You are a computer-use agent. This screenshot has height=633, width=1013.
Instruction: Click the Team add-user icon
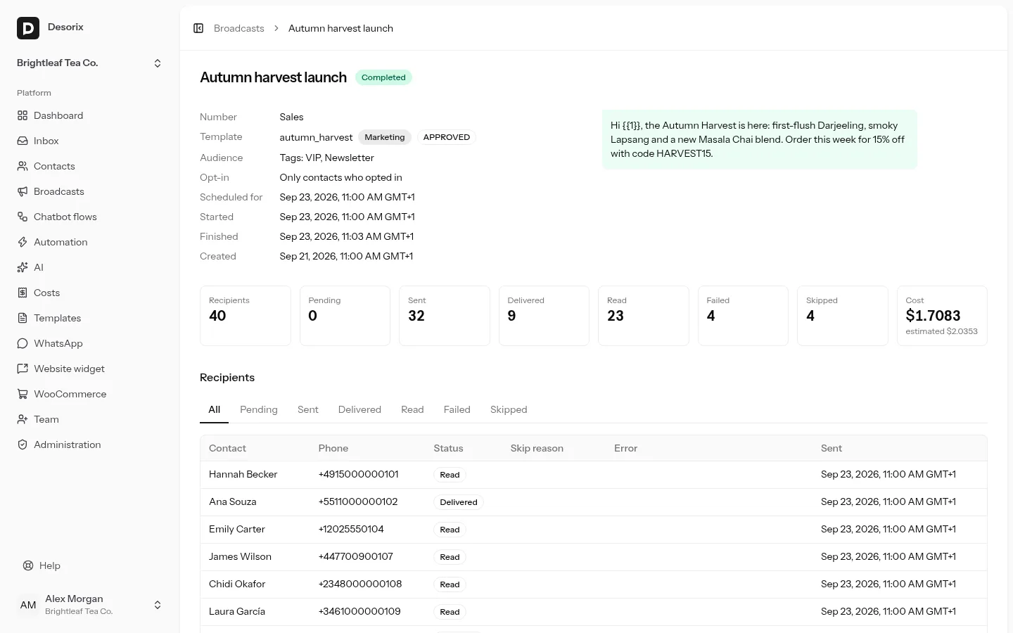click(x=23, y=419)
